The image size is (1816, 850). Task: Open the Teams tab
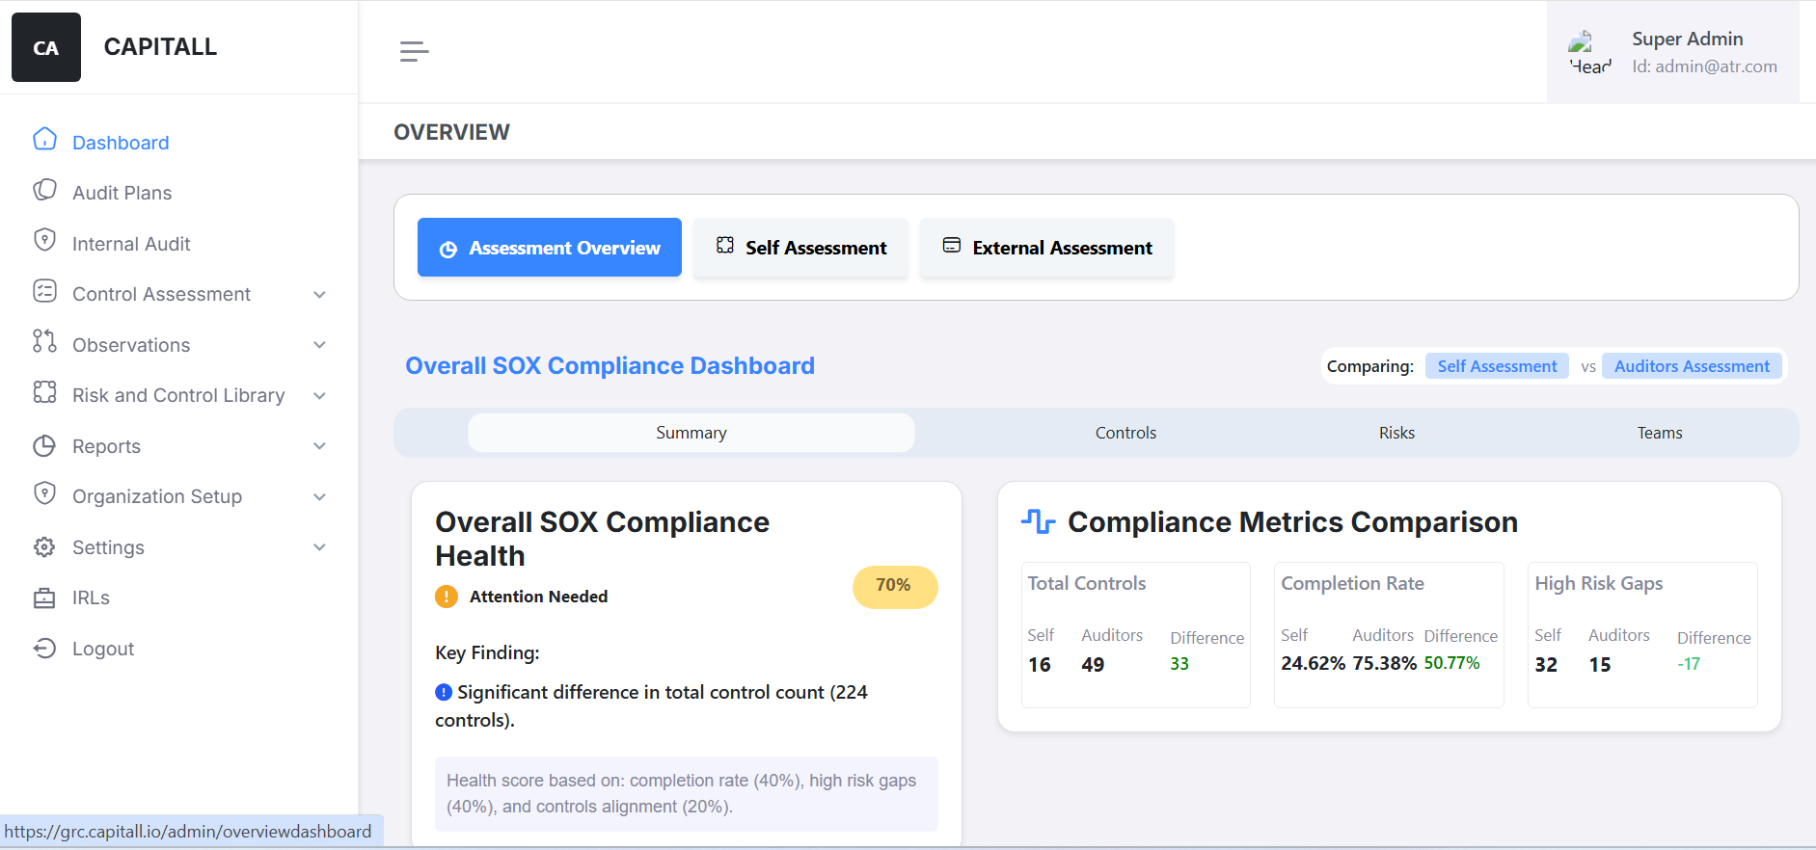pyautogui.click(x=1659, y=433)
